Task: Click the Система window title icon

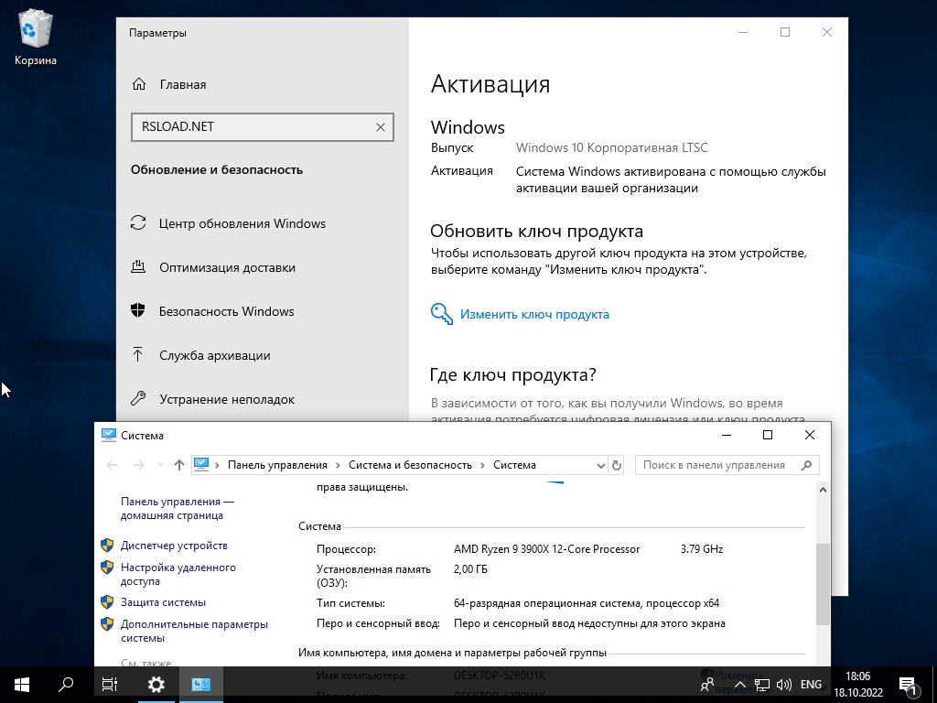Action: click(x=108, y=435)
